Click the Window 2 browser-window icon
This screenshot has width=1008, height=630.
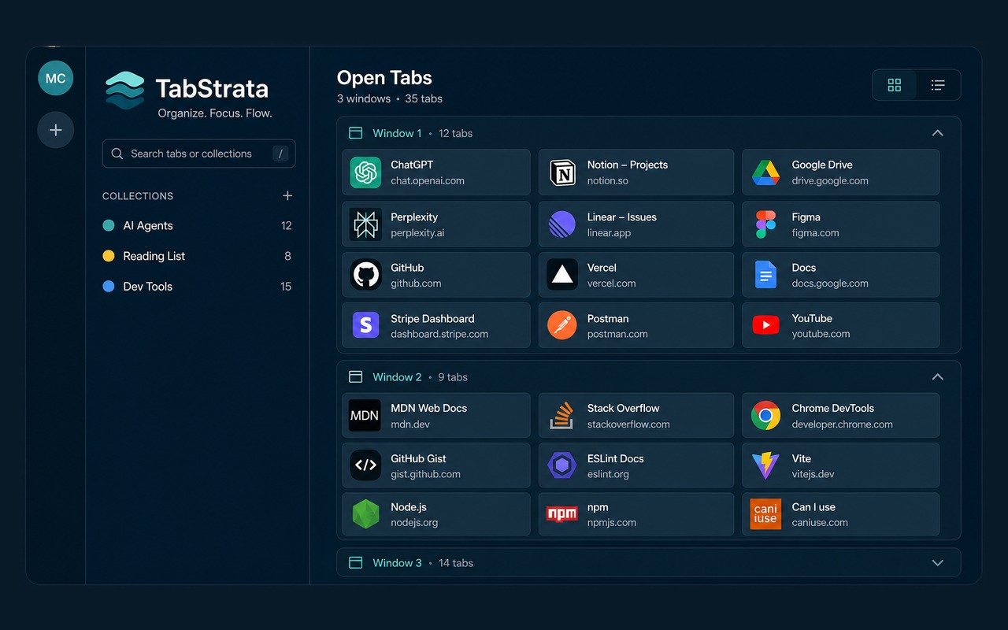[x=355, y=377]
